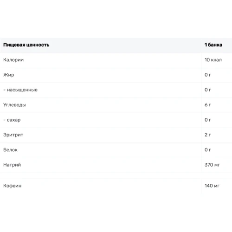Select the насыщенные 0 г value
Screen dimensions: 232x232
[208, 90]
